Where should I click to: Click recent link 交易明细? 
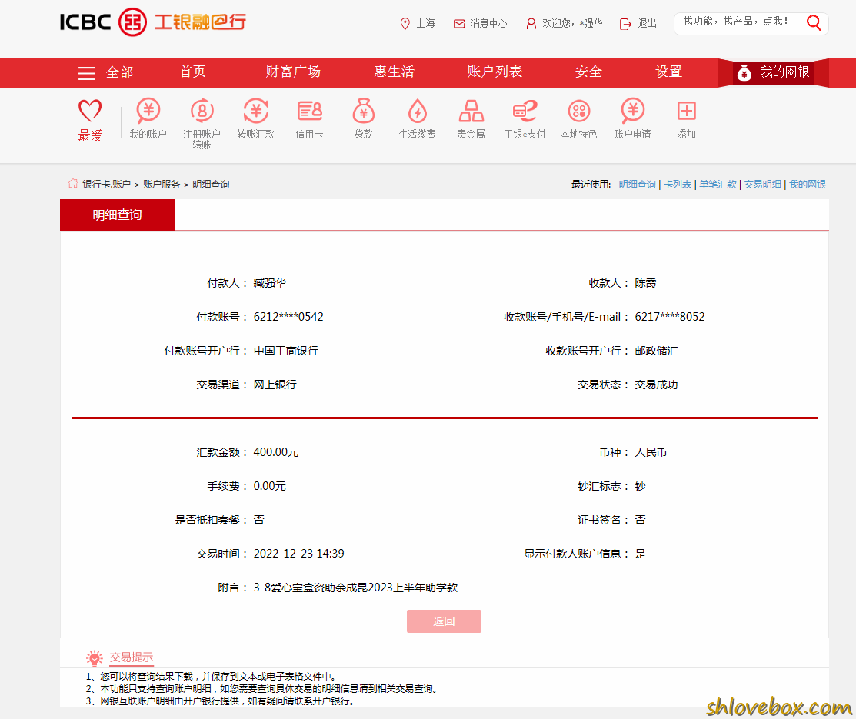(763, 185)
